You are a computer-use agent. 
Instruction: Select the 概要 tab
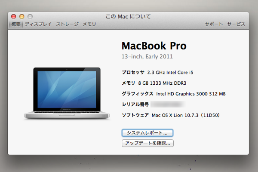16,24
